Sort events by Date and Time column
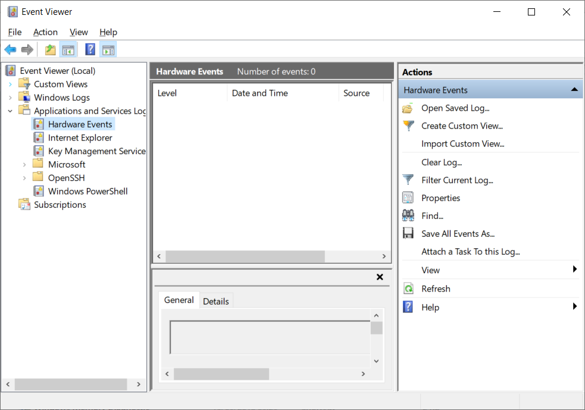The width and height of the screenshot is (585, 410). (283, 93)
